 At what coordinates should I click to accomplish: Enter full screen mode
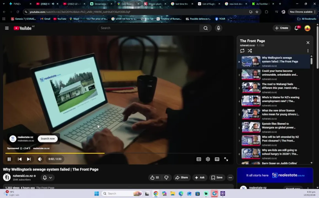coord(226,159)
